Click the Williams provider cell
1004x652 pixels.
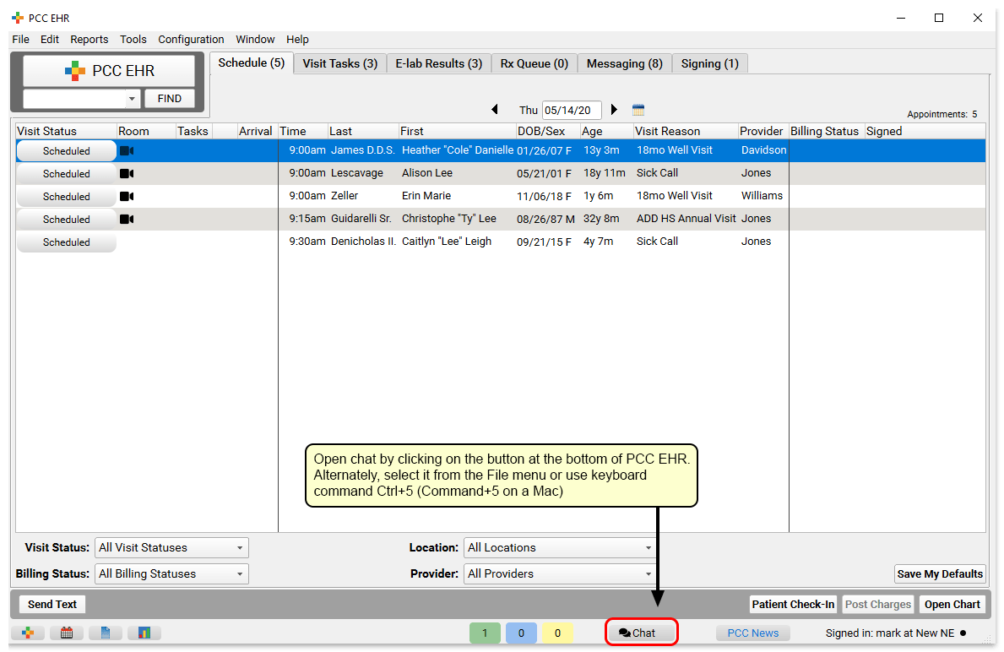762,196
